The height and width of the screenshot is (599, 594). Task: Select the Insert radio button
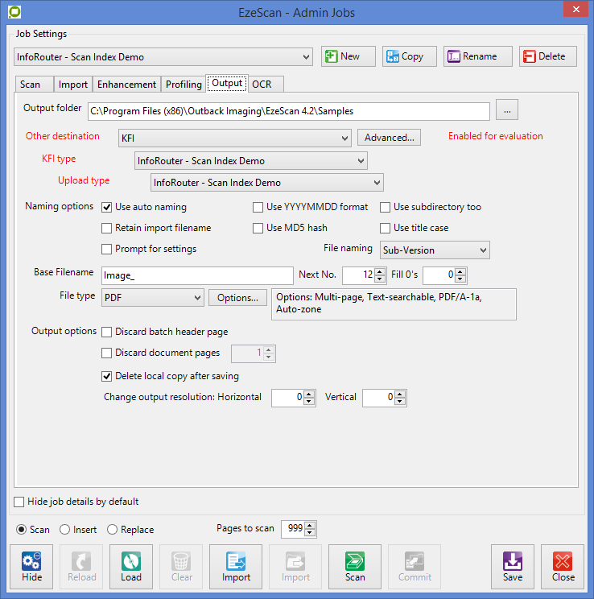tap(66, 530)
